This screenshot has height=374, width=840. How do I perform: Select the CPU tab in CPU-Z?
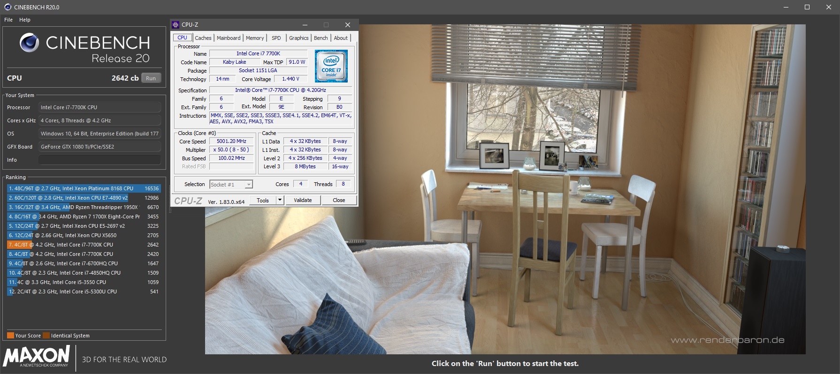click(183, 38)
